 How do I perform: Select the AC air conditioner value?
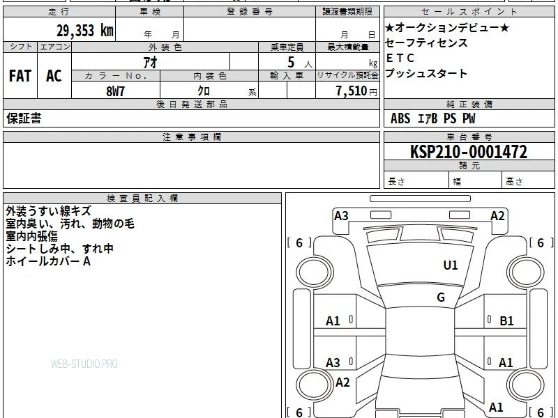(54, 76)
